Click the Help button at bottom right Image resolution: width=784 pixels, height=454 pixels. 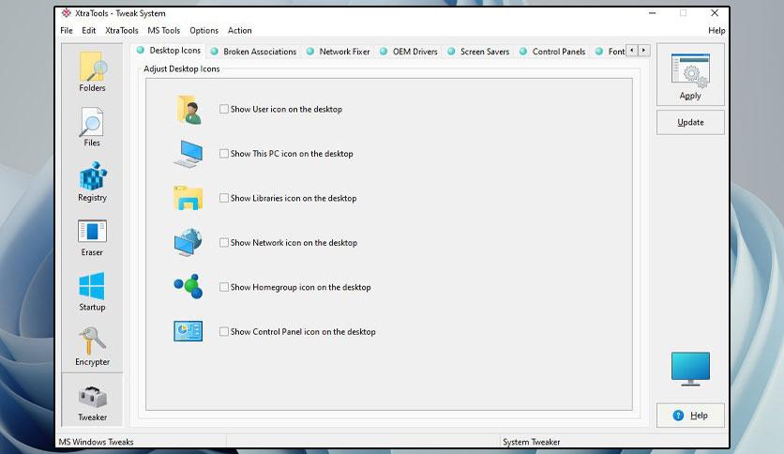tap(690, 416)
